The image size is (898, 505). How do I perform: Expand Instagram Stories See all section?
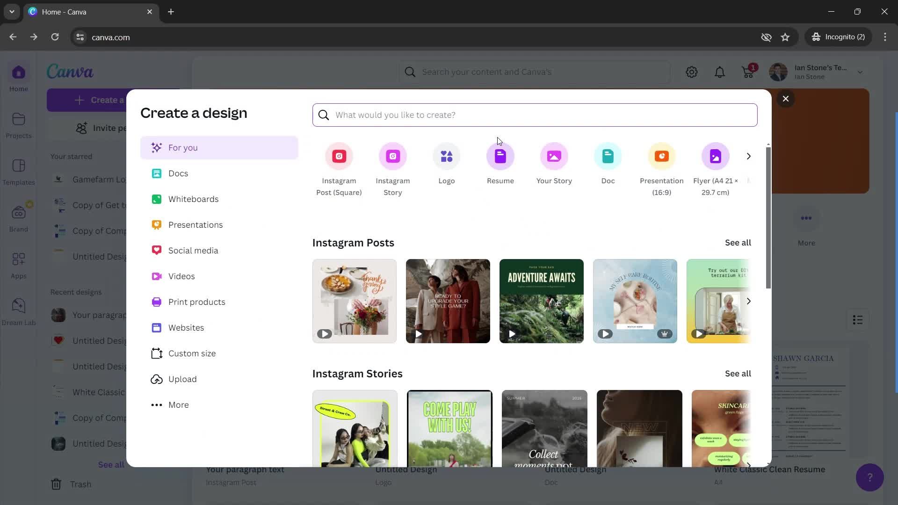pos(738,373)
